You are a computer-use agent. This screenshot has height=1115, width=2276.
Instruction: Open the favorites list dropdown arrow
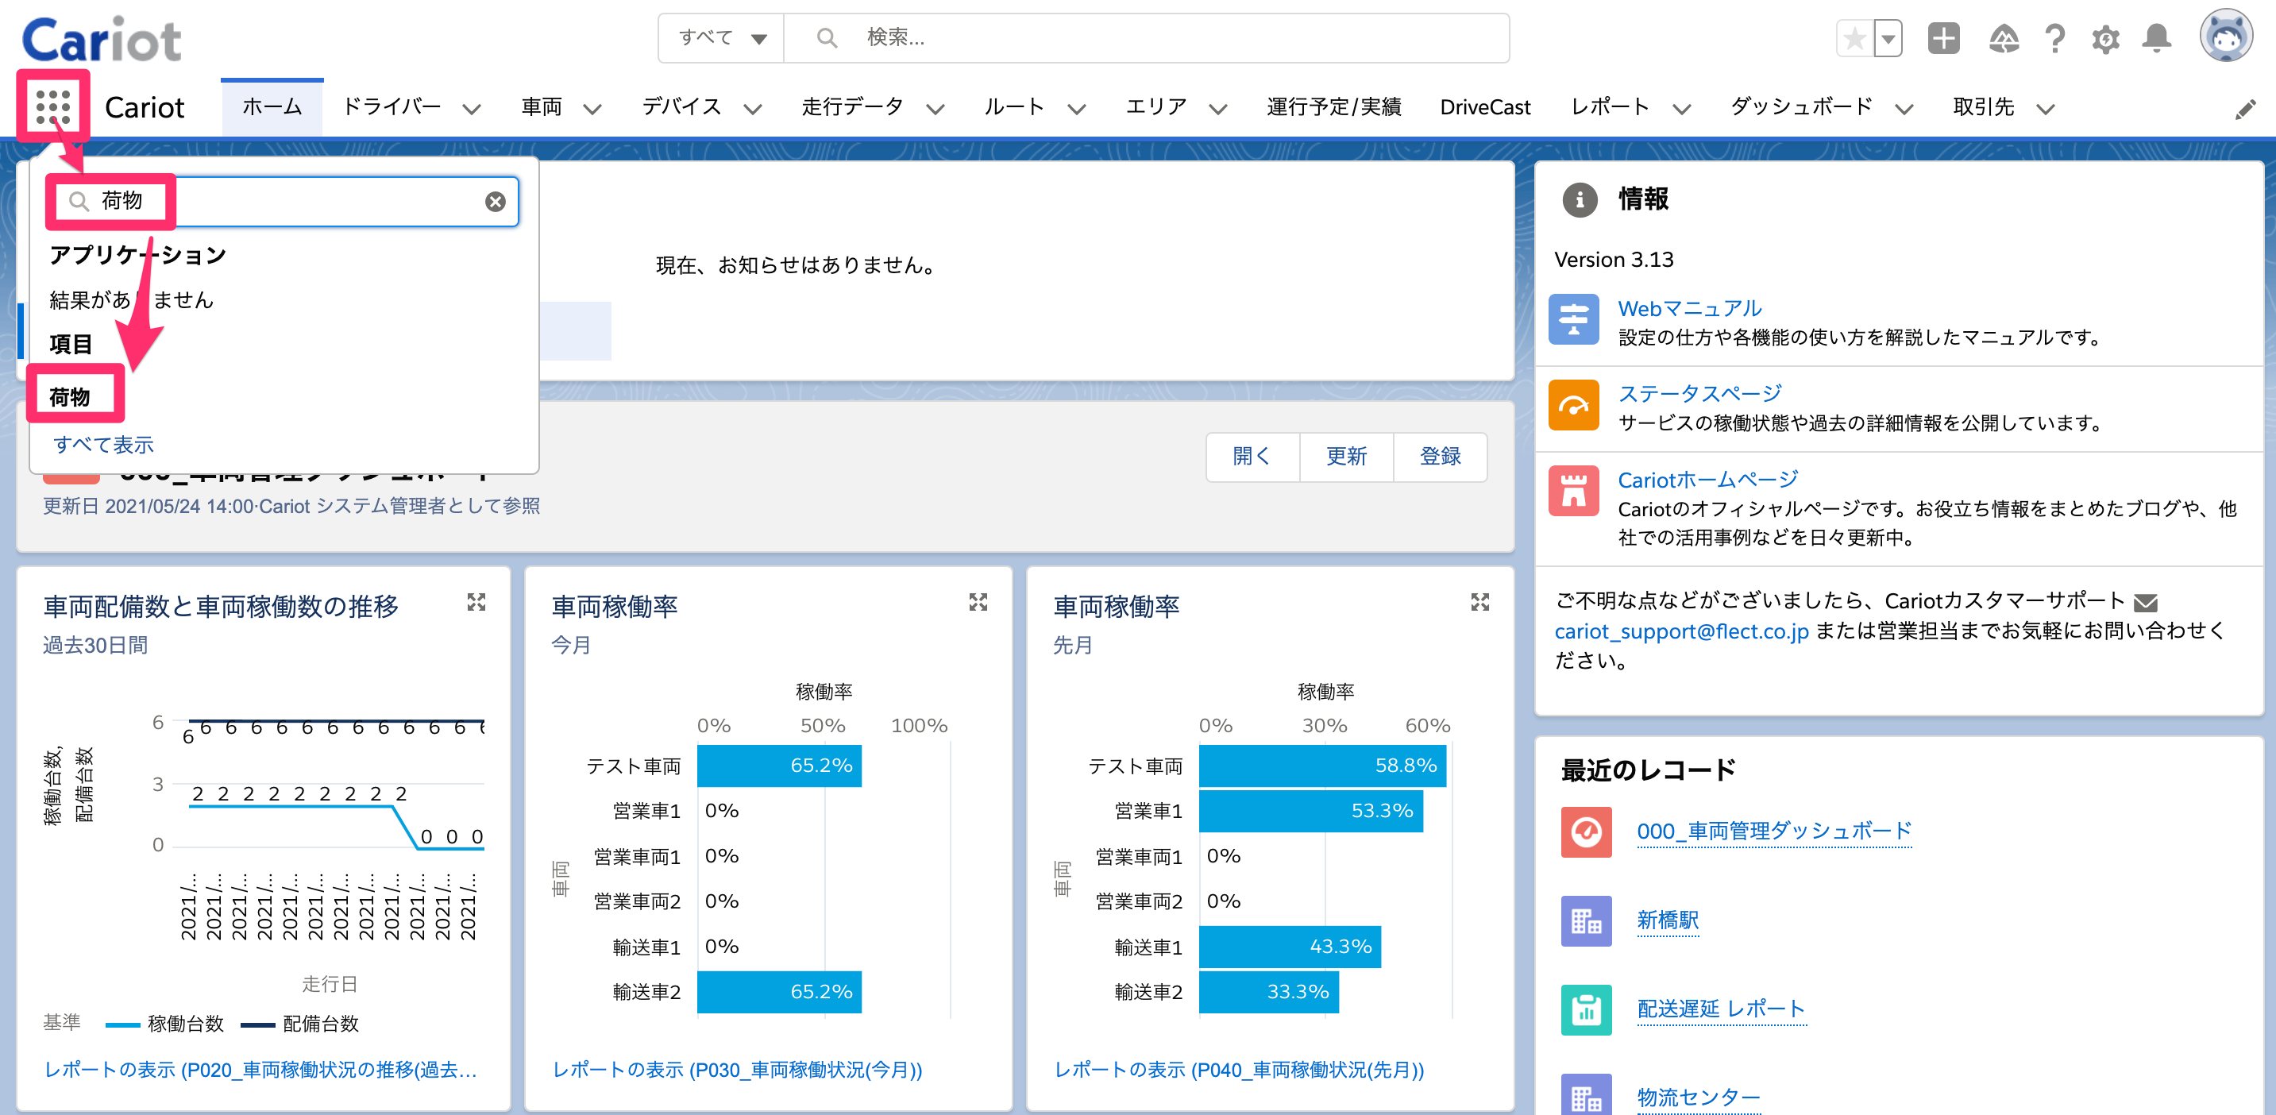coord(1887,38)
